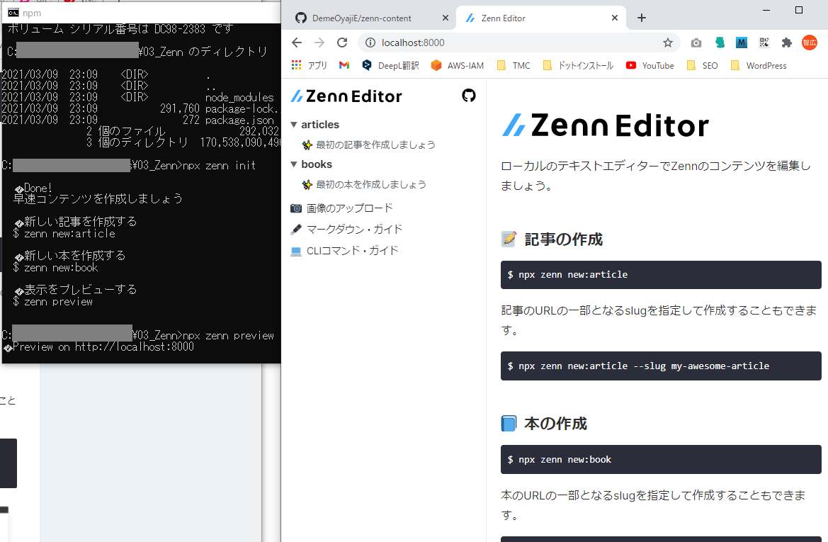Screen dimensions: 828x542
Task: Collapse the articles section triangle
Action: click(x=294, y=125)
